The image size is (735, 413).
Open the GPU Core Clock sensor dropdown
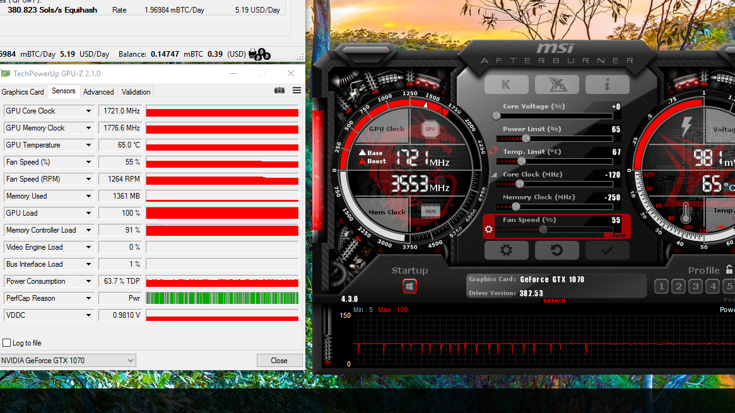pyautogui.click(x=88, y=111)
